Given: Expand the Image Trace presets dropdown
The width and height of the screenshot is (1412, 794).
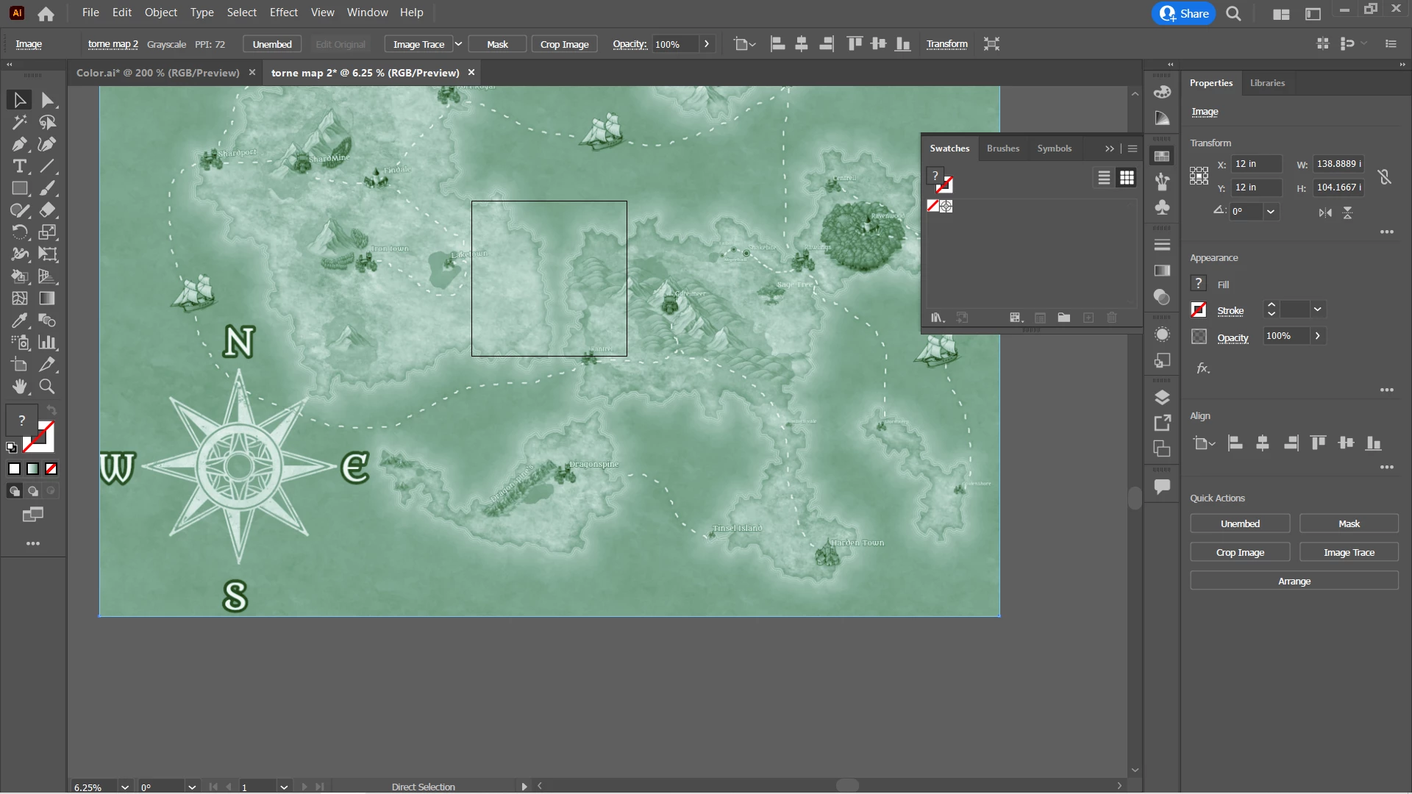Looking at the screenshot, I should pyautogui.click(x=458, y=44).
